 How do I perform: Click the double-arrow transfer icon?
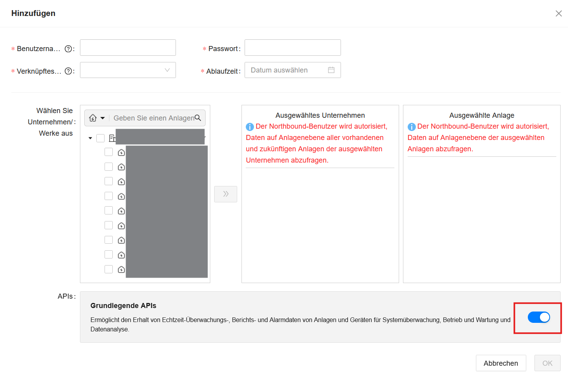(x=225, y=194)
